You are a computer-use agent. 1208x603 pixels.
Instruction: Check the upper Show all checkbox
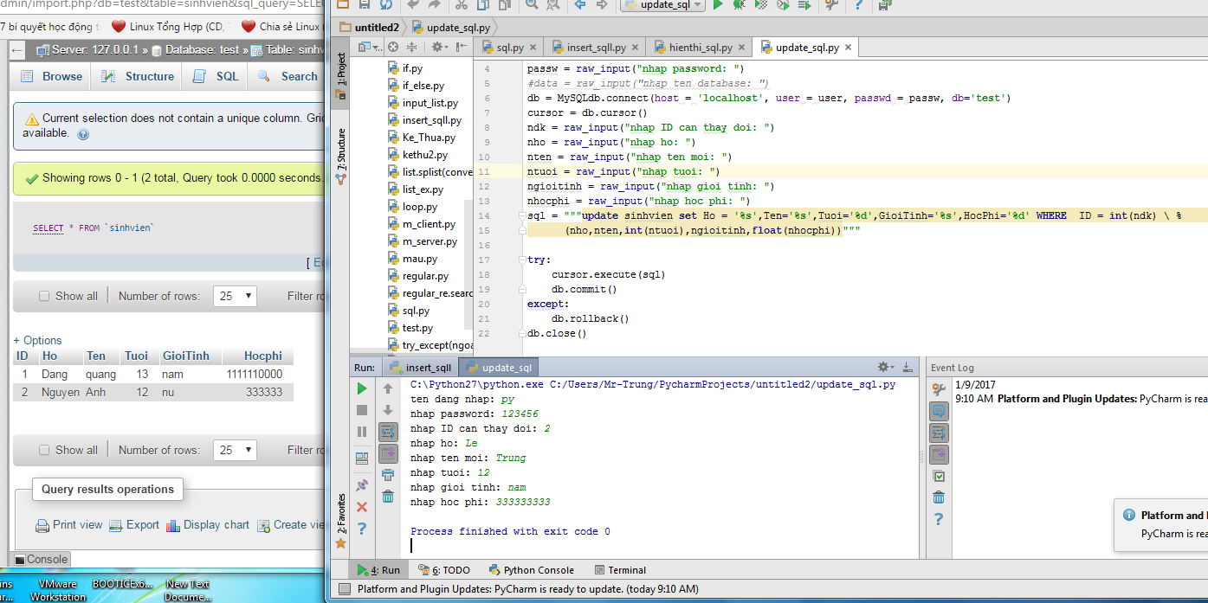(44, 296)
